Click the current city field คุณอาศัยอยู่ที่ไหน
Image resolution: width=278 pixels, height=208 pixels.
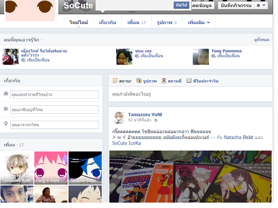[x=55, y=110]
